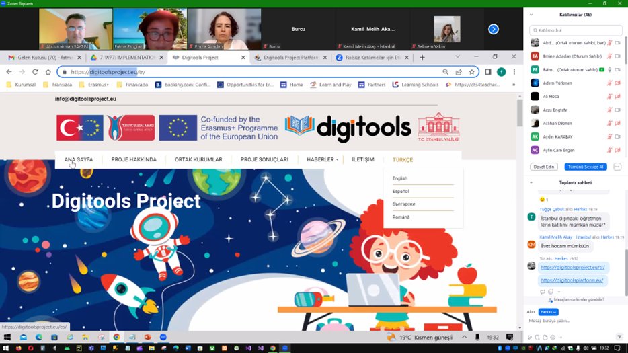Open Microsoft Edge on the shared screen taskbar
Screen dimensions: 628x353
[x=38, y=337]
